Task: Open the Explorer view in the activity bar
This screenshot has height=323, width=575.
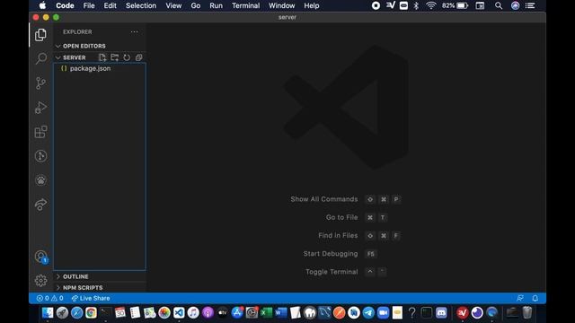Action: click(x=40, y=35)
